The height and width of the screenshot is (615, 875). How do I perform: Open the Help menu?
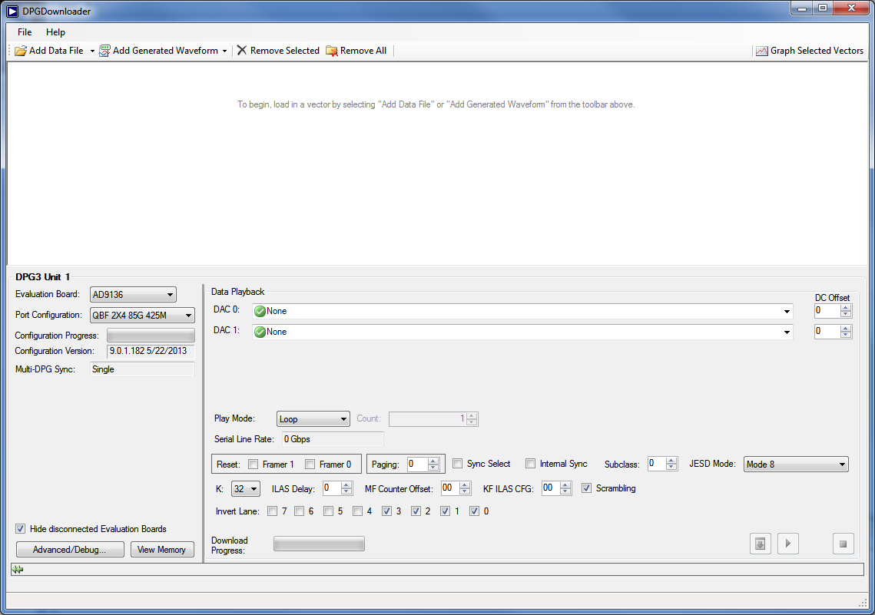pyautogui.click(x=55, y=32)
